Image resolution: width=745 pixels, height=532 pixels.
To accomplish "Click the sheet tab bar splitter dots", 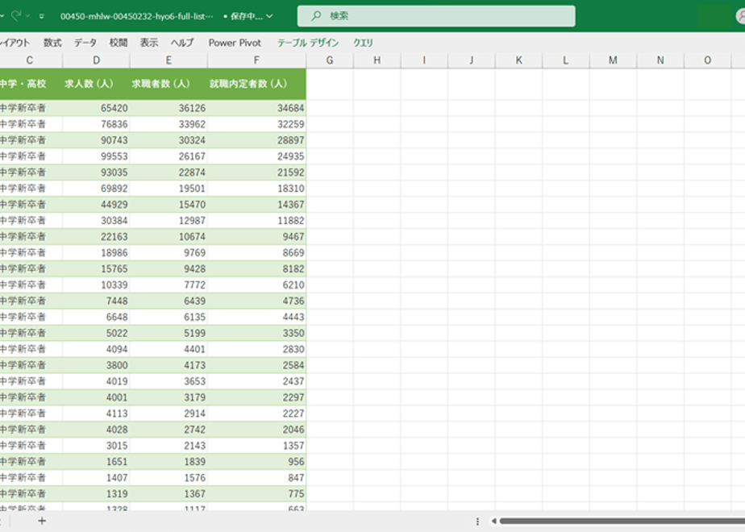I will (x=477, y=522).
